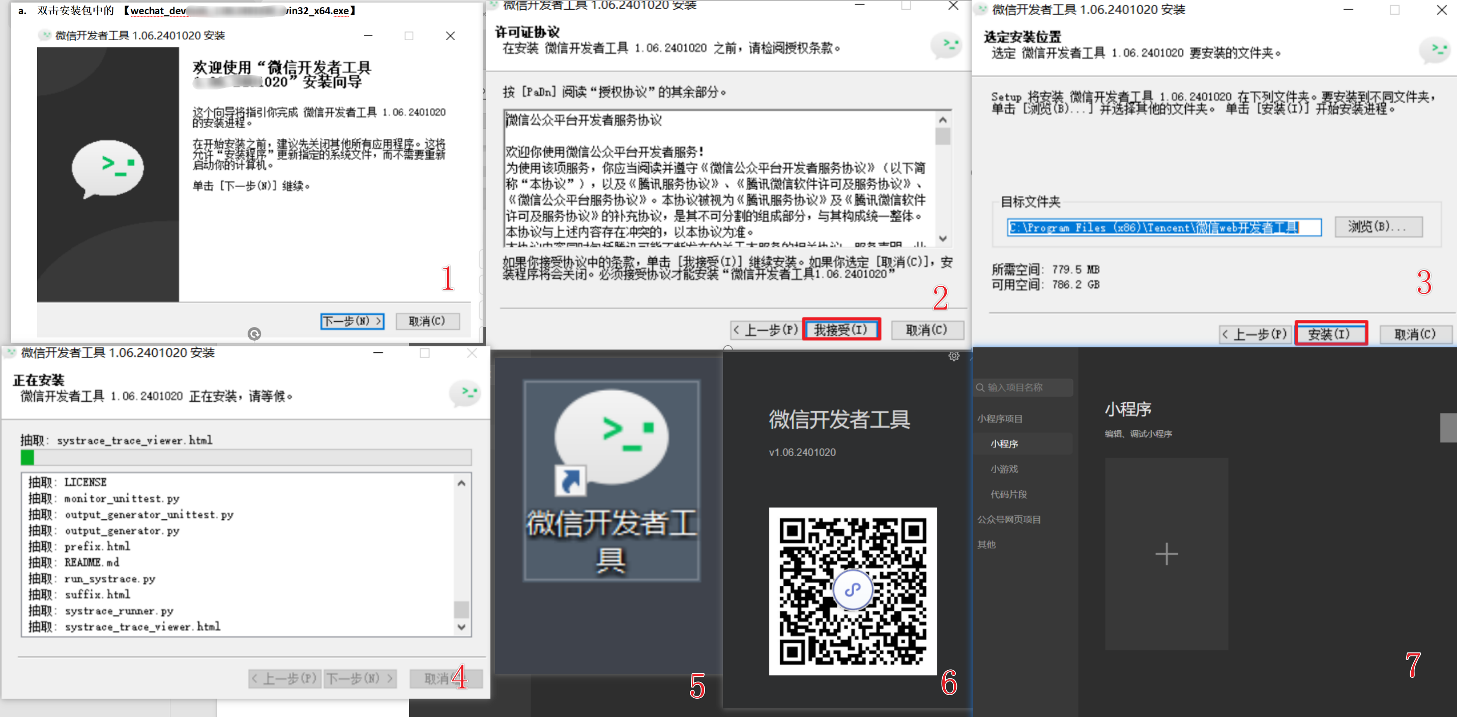The width and height of the screenshot is (1457, 717).
Task: Start installation with the 安装(I) button
Action: click(1331, 334)
